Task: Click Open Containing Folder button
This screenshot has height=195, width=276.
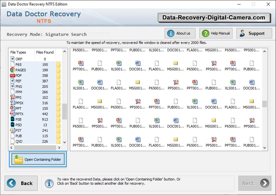Action: 38,159
